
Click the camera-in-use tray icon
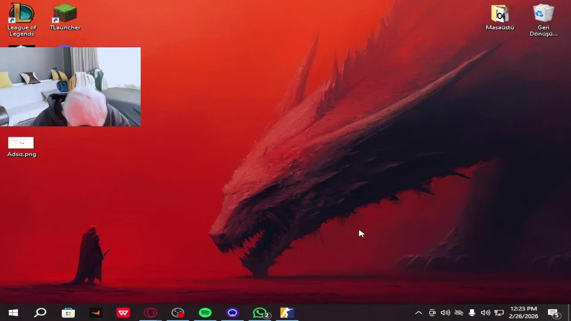point(432,313)
